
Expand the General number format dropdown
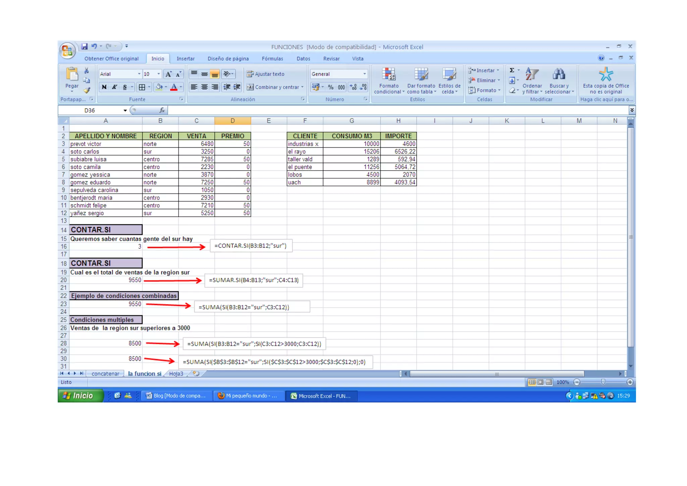[x=364, y=74]
